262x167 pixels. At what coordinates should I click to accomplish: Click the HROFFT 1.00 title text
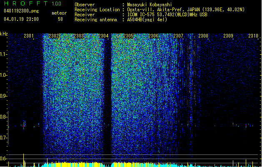pos(32,3)
